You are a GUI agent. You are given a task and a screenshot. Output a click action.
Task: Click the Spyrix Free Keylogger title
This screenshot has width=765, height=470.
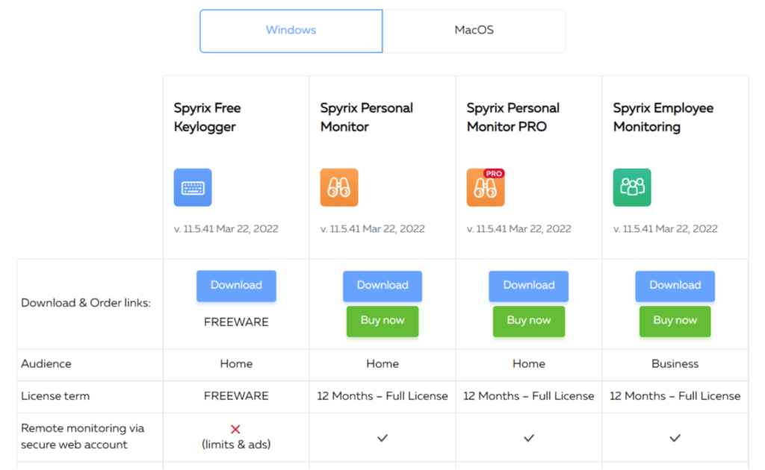click(x=208, y=117)
